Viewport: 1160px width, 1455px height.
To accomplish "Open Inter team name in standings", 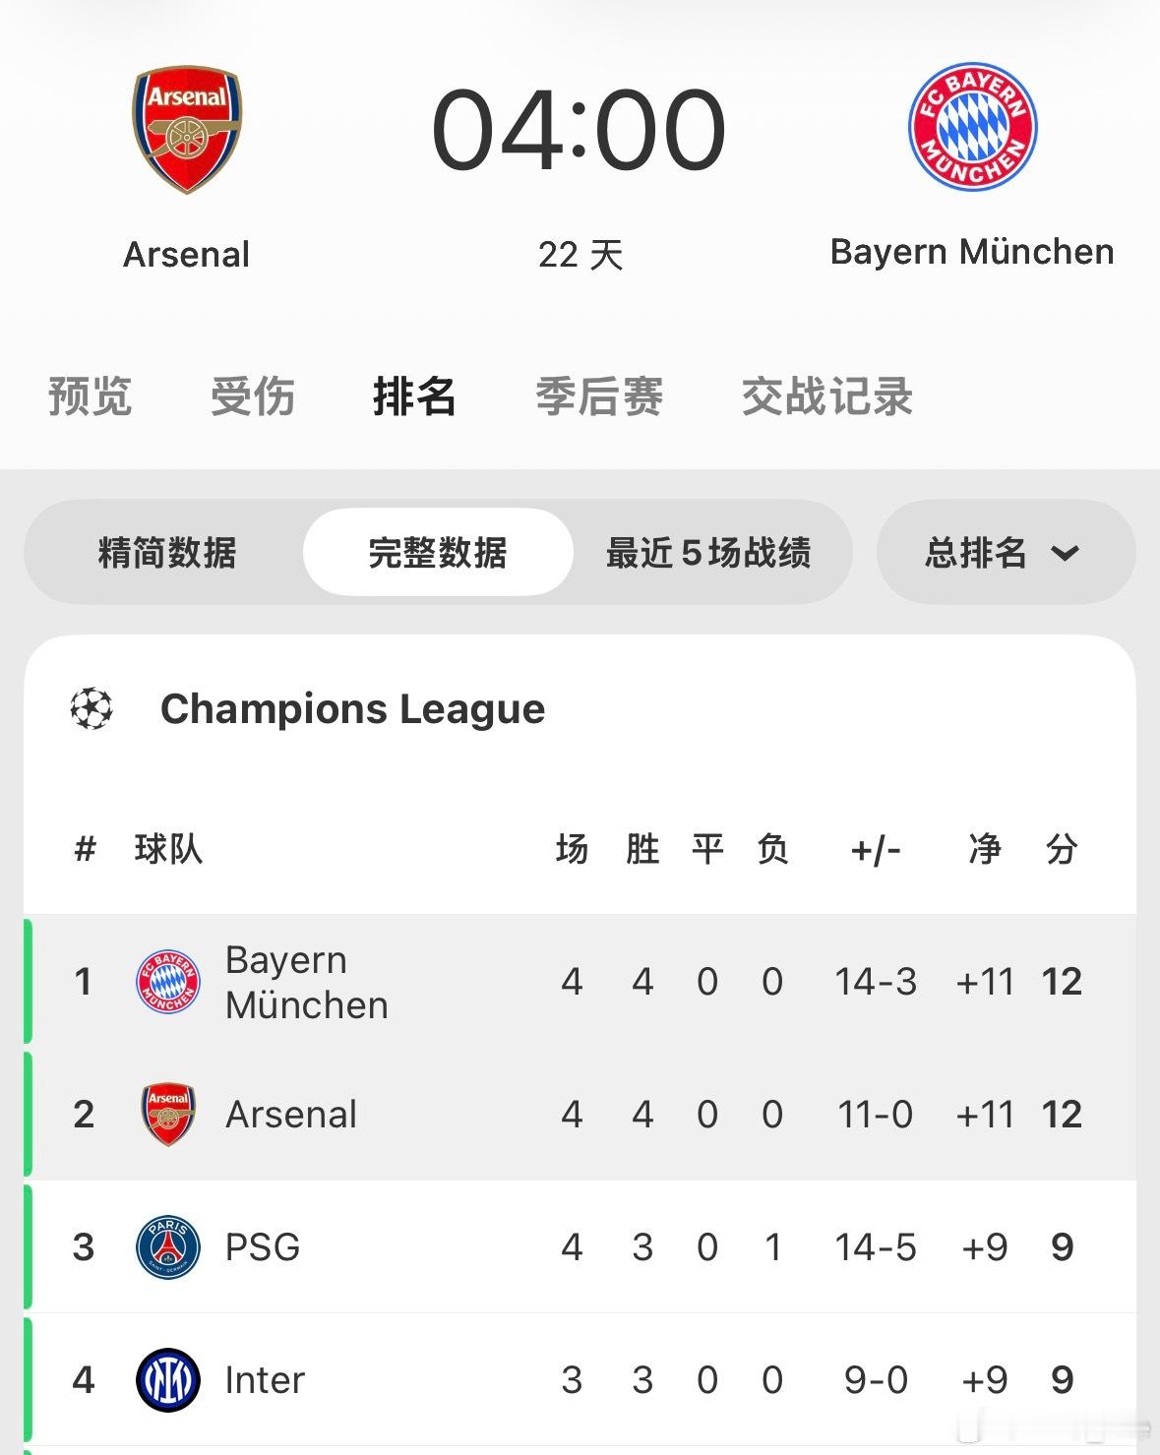I will point(265,1380).
